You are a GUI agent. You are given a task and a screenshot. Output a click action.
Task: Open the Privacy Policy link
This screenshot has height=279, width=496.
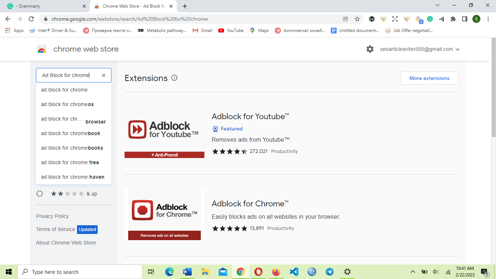[x=52, y=216]
